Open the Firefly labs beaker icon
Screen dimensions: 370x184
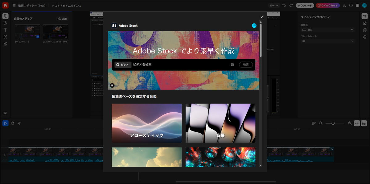344,6
